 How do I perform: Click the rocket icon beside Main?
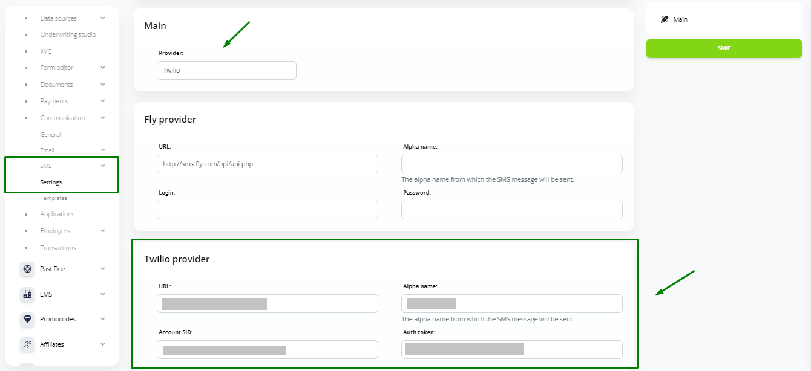pos(665,19)
